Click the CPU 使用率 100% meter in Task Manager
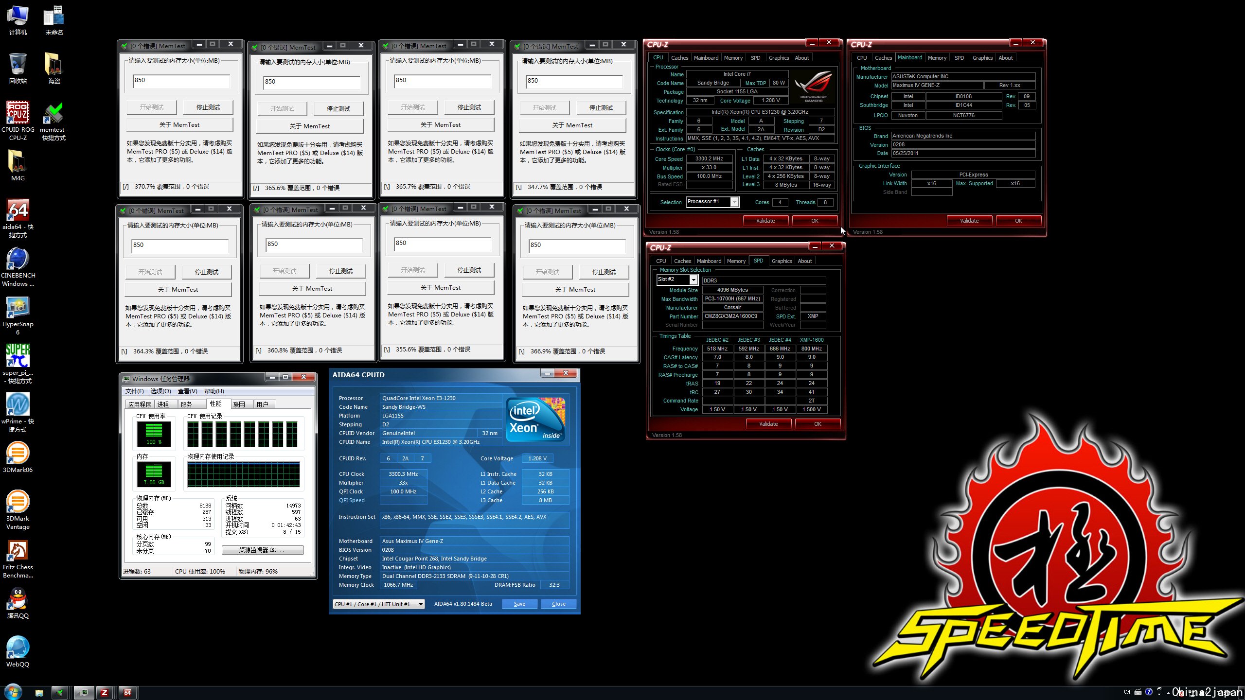Viewport: 1245px width, 700px height. click(x=154, y=434)
